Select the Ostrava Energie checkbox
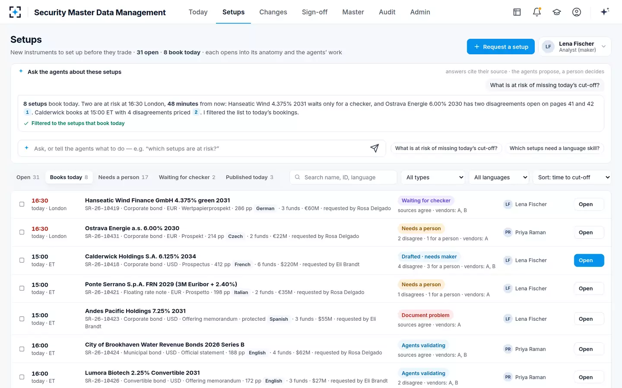Screen dimensions: 622x388 coord(22,232)
